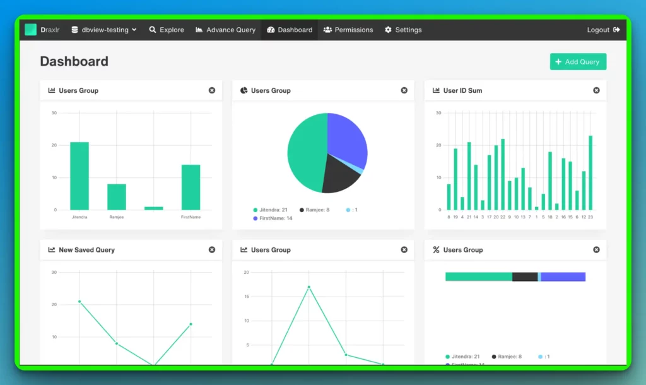
Task: Remove the Users Group pie chart card
Action: (404, 90)
